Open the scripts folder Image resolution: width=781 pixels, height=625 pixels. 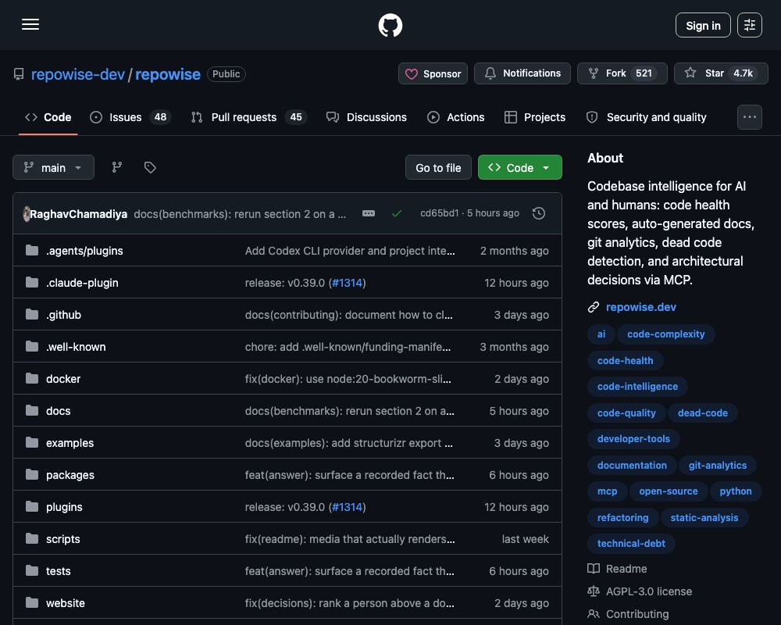point(62,539)
